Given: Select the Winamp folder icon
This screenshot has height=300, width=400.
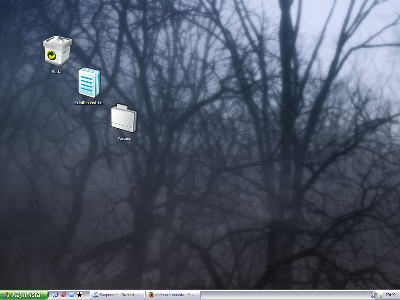Looking at the screenshot, I should coord(124,118).
